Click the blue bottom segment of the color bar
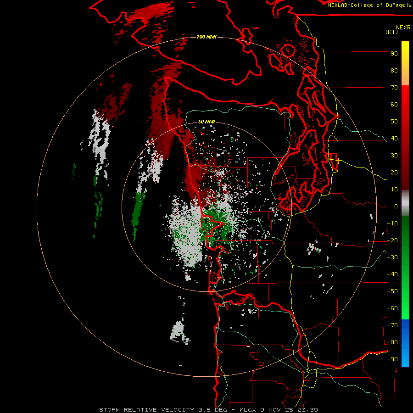This screenshot has height=413, width=413. [405, 343]
